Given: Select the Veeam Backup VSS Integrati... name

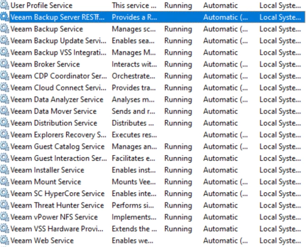Looking at the screenshot, I should tap(58, 52).
